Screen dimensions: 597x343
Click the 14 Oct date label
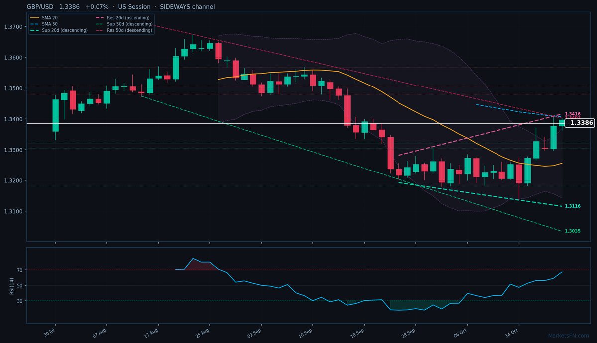[x=512, y=333]
